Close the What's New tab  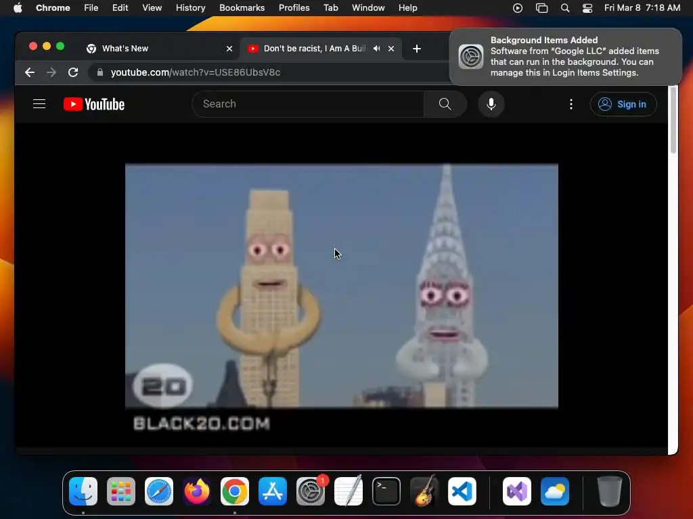(x=229, y=49)
